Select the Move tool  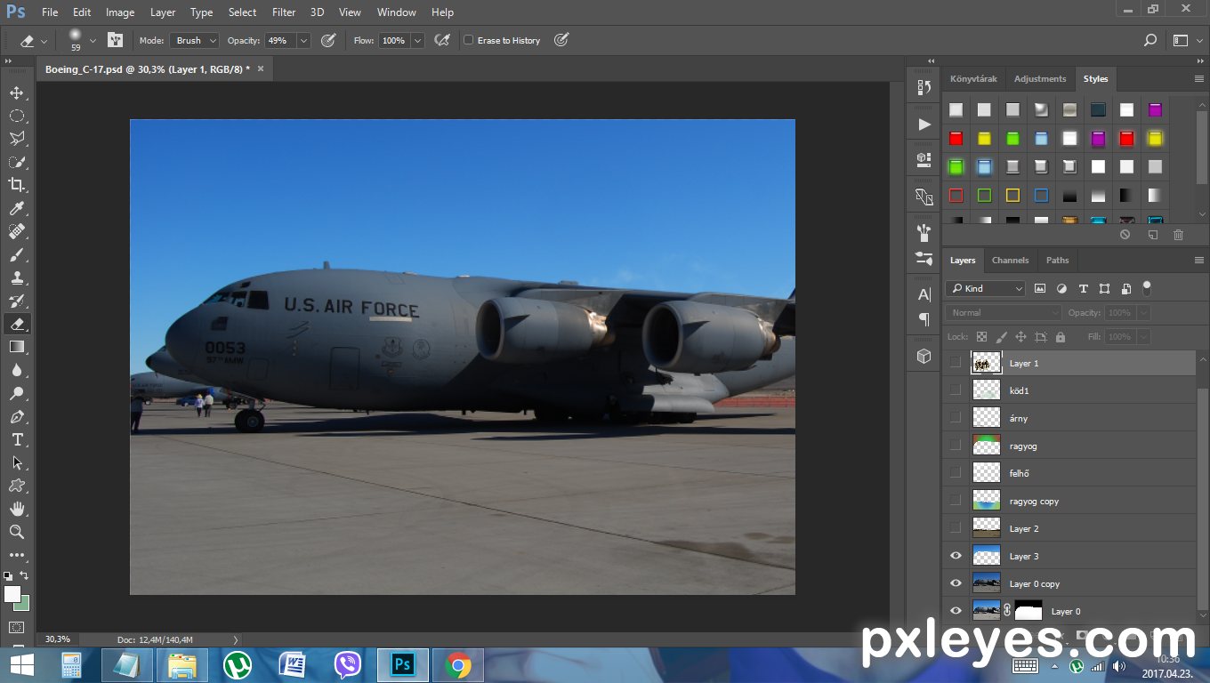point(16,92)
